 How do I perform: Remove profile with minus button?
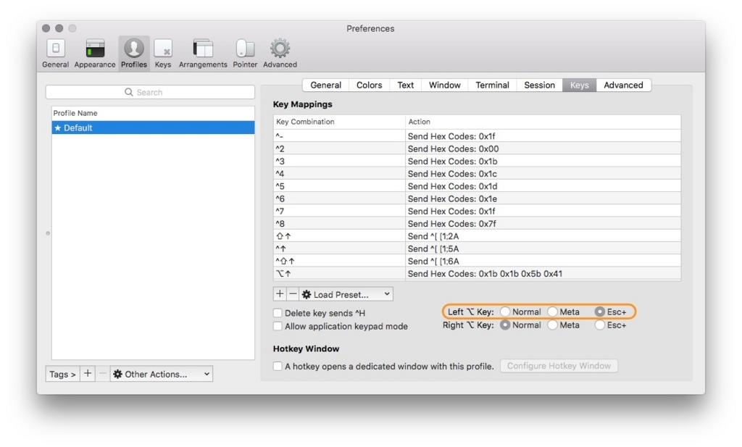coord(102,374)
